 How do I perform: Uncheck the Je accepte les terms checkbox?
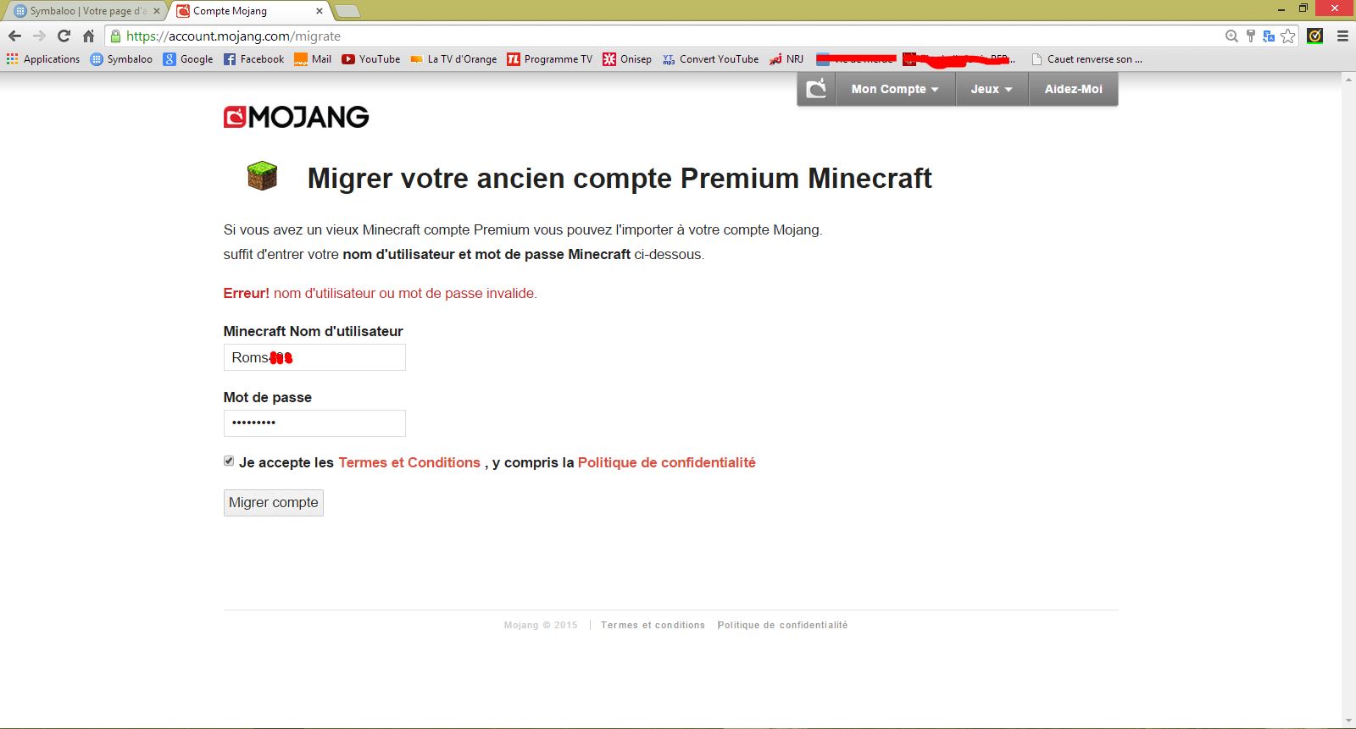point(229,461)
